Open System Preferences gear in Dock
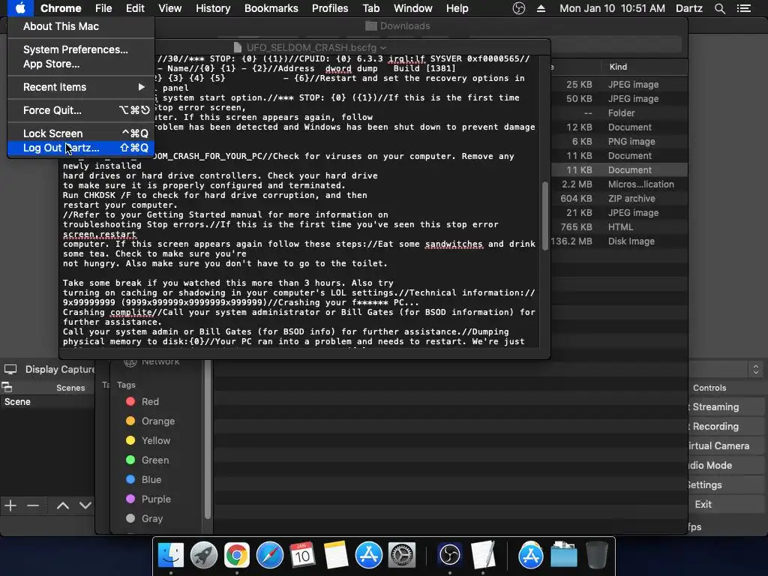Viewport: 768px width, 576px height. tap(402, 555)
